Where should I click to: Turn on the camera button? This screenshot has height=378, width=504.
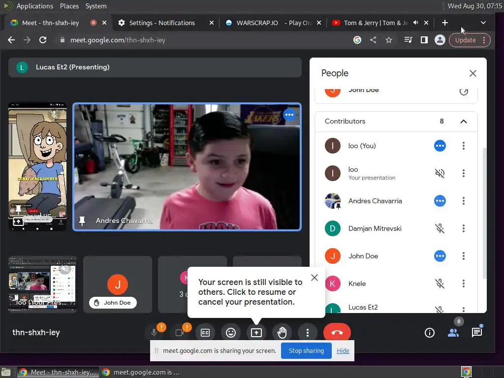[180, 332]
